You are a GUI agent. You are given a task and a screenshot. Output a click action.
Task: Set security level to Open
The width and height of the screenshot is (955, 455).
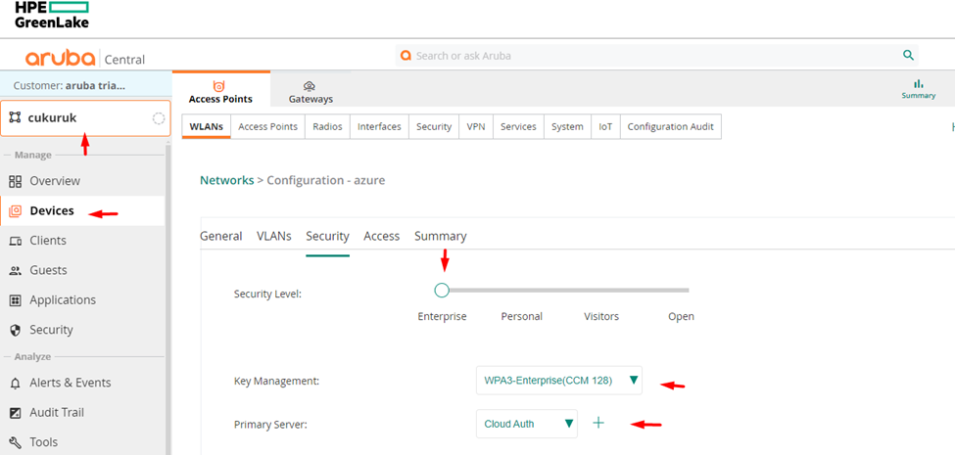(681, 316)
